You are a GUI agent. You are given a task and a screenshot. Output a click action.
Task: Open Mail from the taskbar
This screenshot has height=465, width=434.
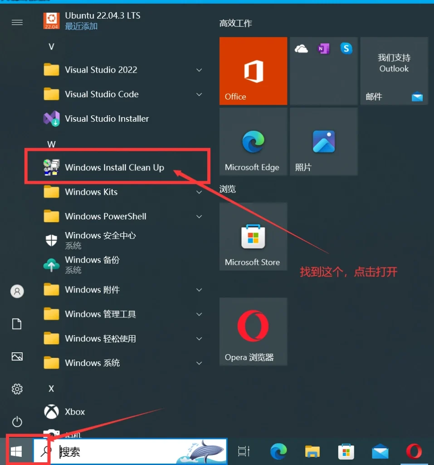(x=380, y=452)
